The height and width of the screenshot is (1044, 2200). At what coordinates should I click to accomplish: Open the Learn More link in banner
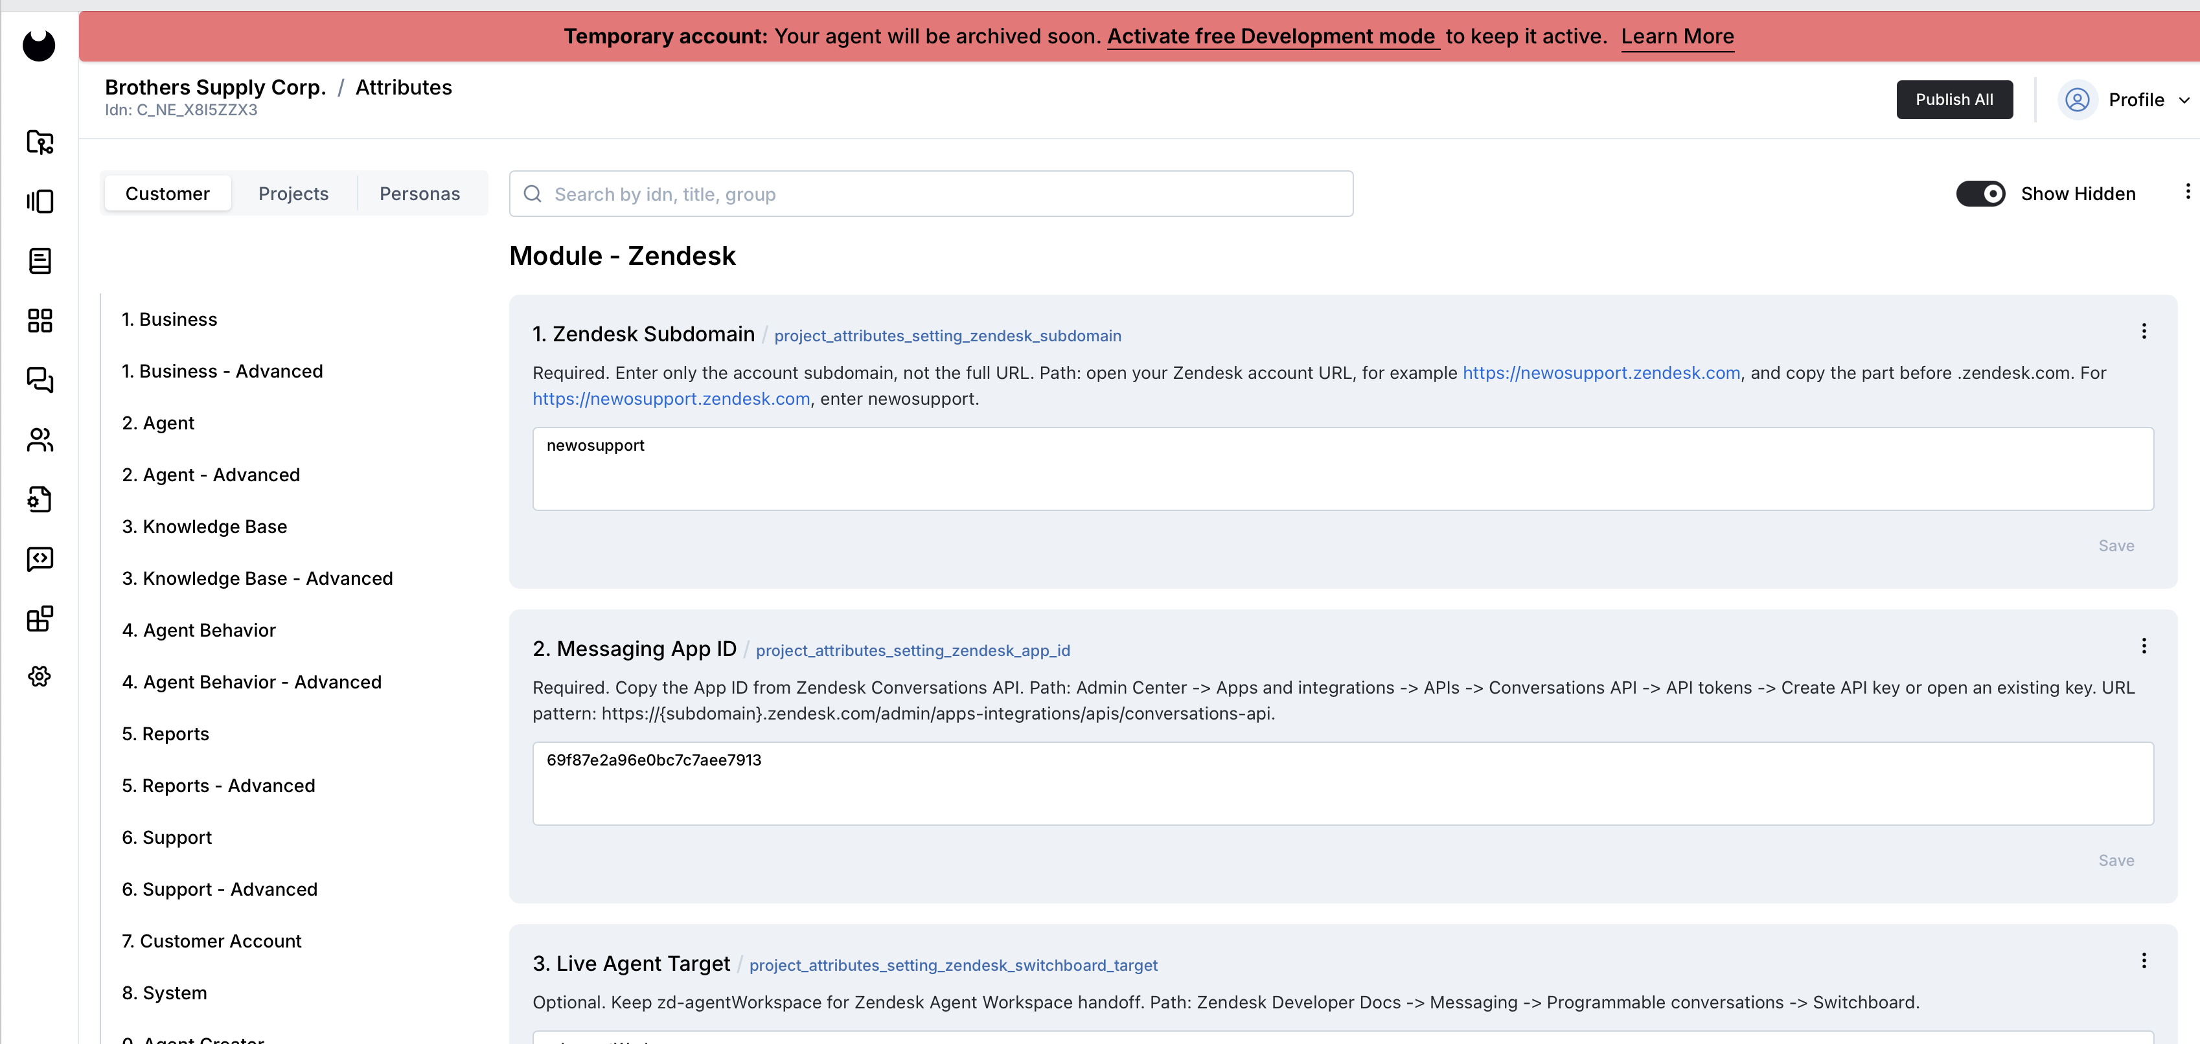coord(1677,37)
